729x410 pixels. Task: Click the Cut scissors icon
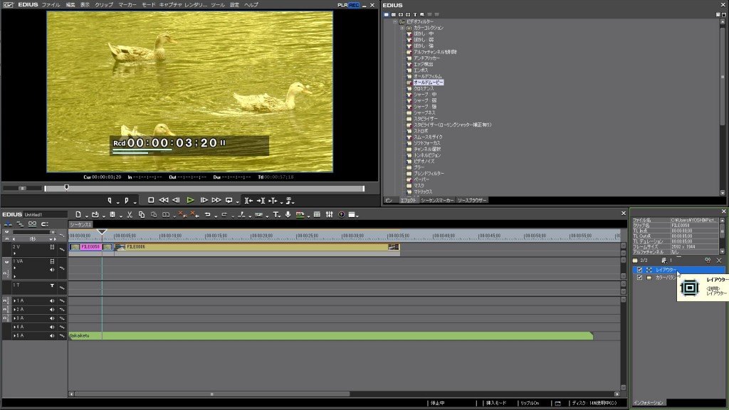click(130, 214)
